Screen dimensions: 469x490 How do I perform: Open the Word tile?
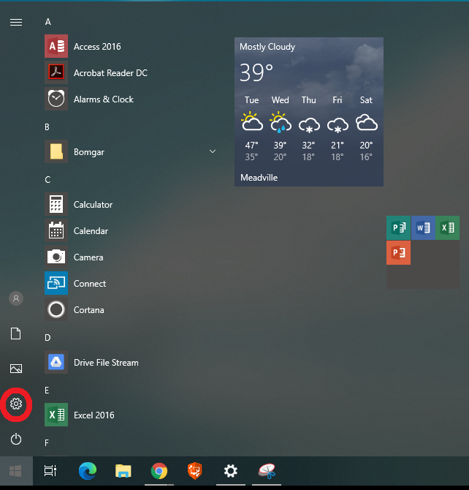point(423,227)
